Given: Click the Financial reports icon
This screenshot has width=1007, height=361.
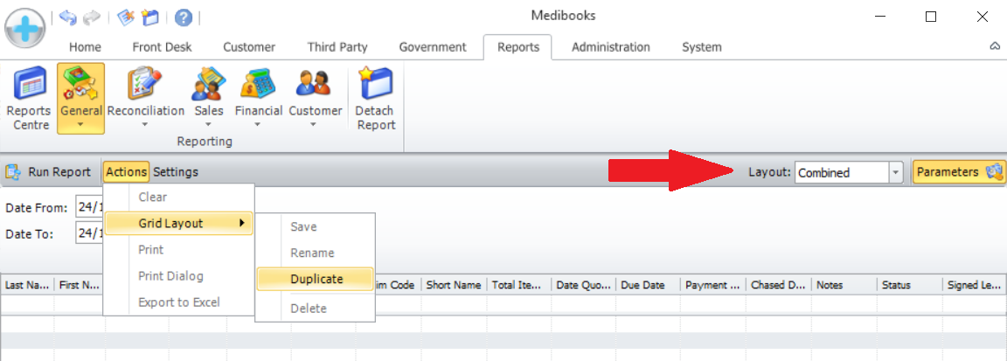Looking at the screenshot, I should tap(258, 86).
